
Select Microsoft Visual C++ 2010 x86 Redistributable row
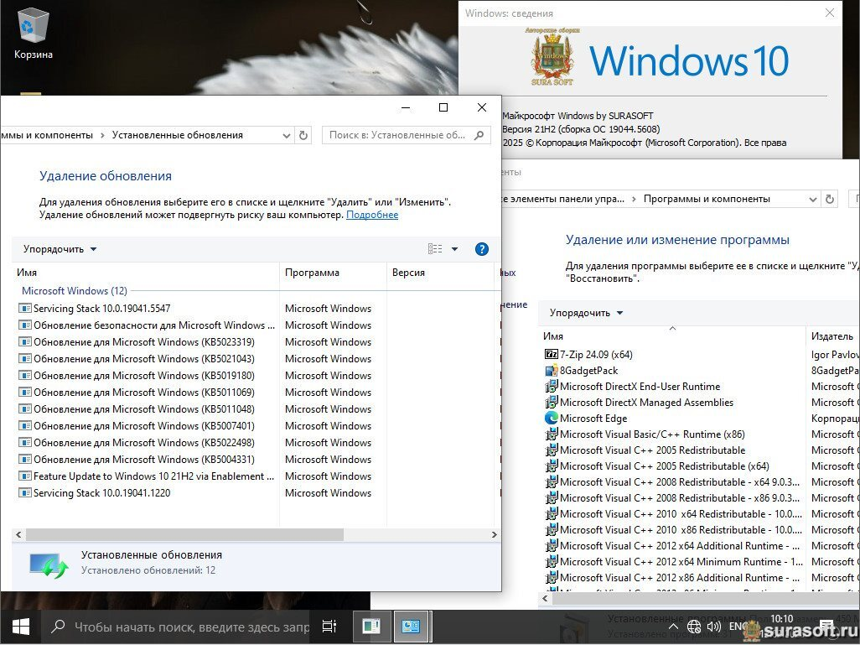(701, 530)
